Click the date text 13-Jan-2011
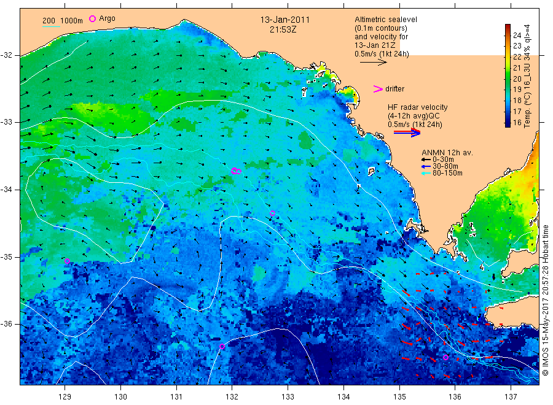 pos(285,20)
